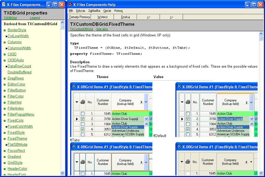The height and width of the screenshot is (177, 265).
Task: Follow the See also link
Action: pyautogui.click(x=102, y=29)
